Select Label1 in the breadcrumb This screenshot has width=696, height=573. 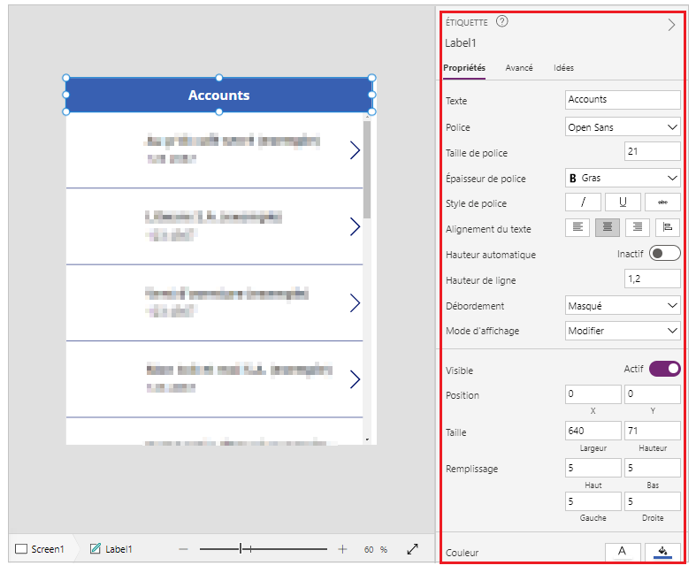111,549
